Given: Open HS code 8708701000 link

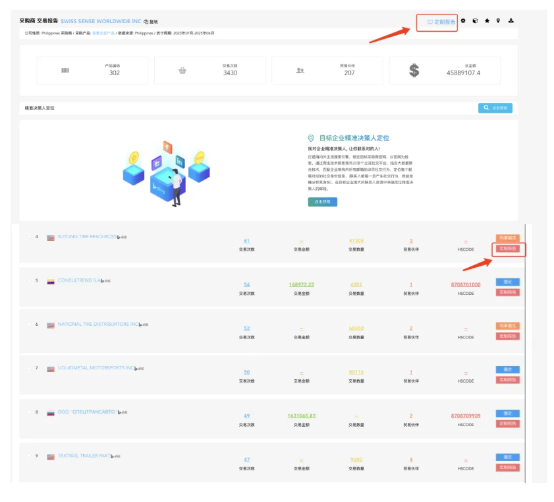Looking at the screenshot, I should pyautogui.click(x=466, y=285).
